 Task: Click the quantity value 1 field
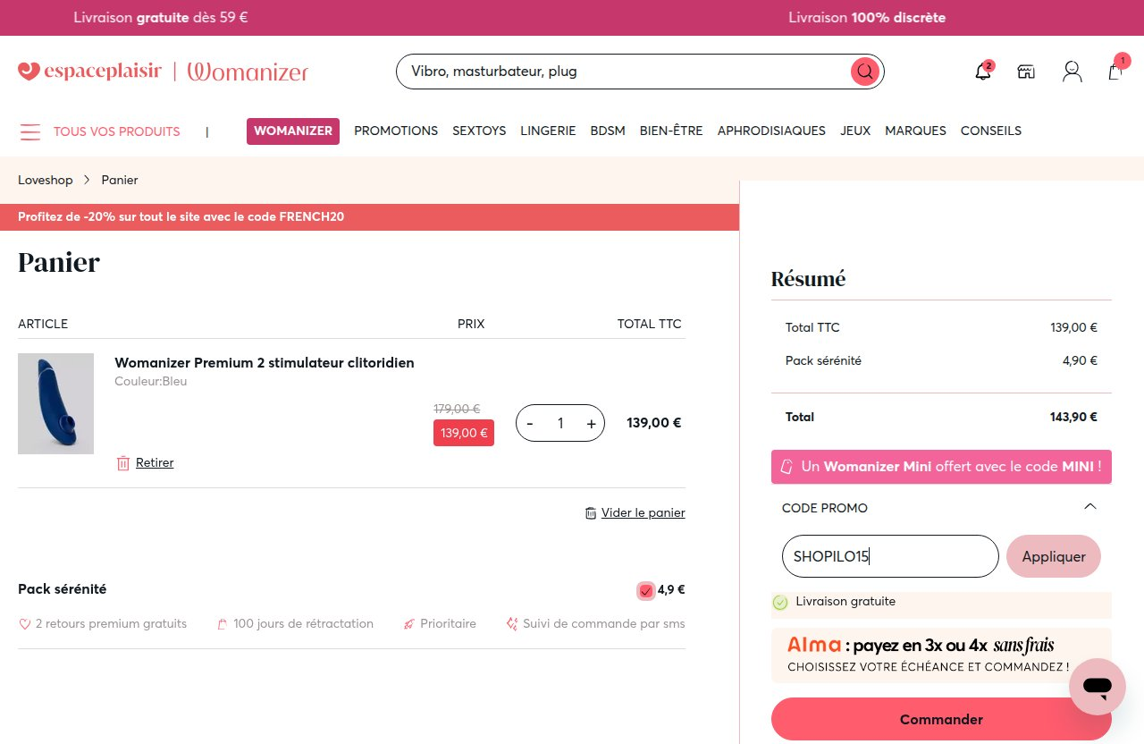point(560,424)
